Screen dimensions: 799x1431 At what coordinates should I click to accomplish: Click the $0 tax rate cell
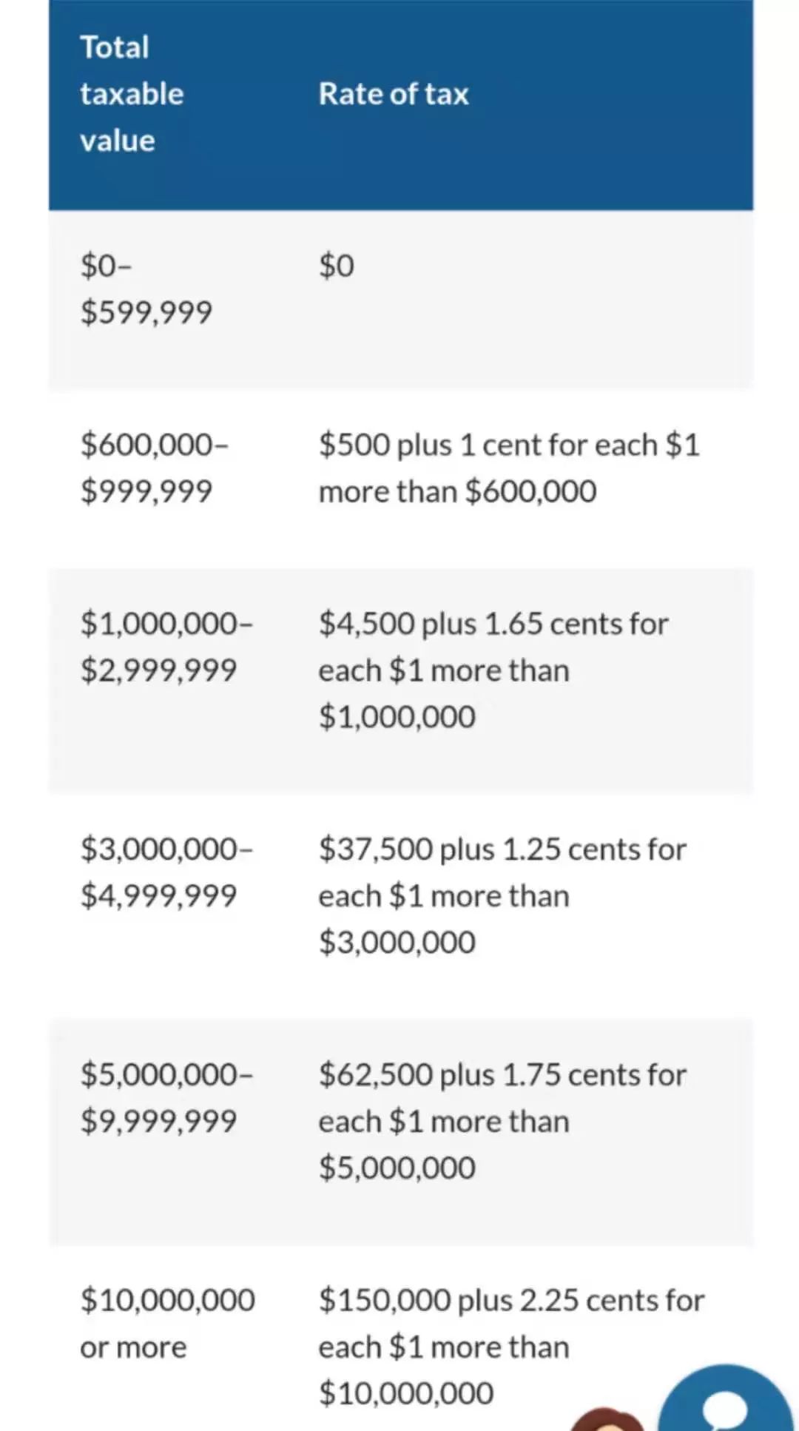click(x=337, y=266)
